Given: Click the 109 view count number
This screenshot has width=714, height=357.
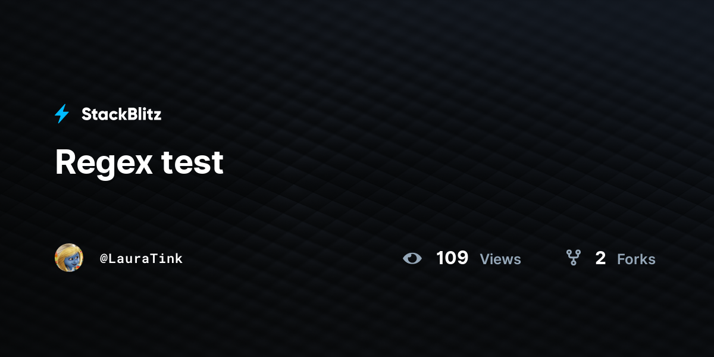Looking at the screenshot, I should pos(452,258).
